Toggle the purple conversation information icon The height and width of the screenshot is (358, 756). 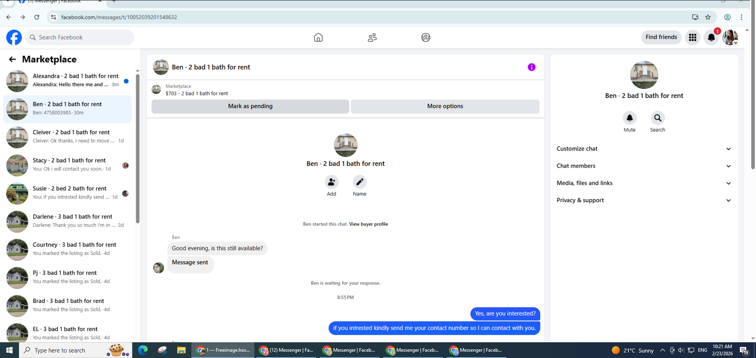532,67
